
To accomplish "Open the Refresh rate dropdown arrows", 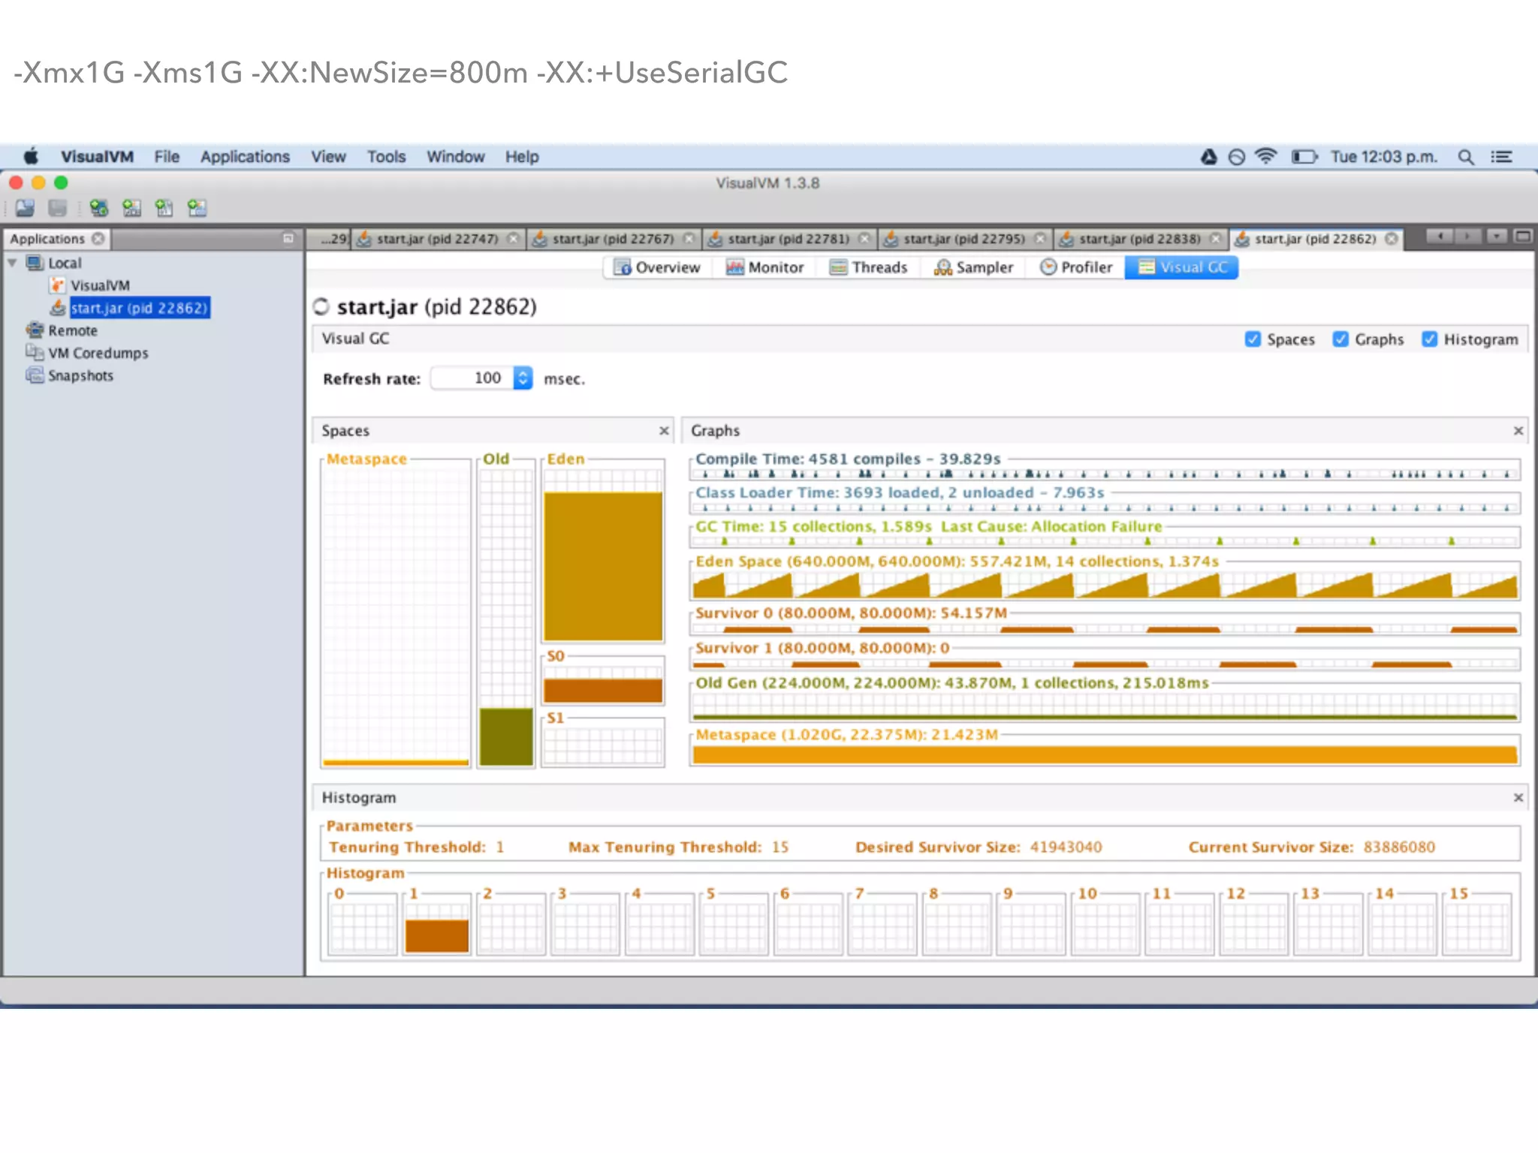I will (523, 378).
